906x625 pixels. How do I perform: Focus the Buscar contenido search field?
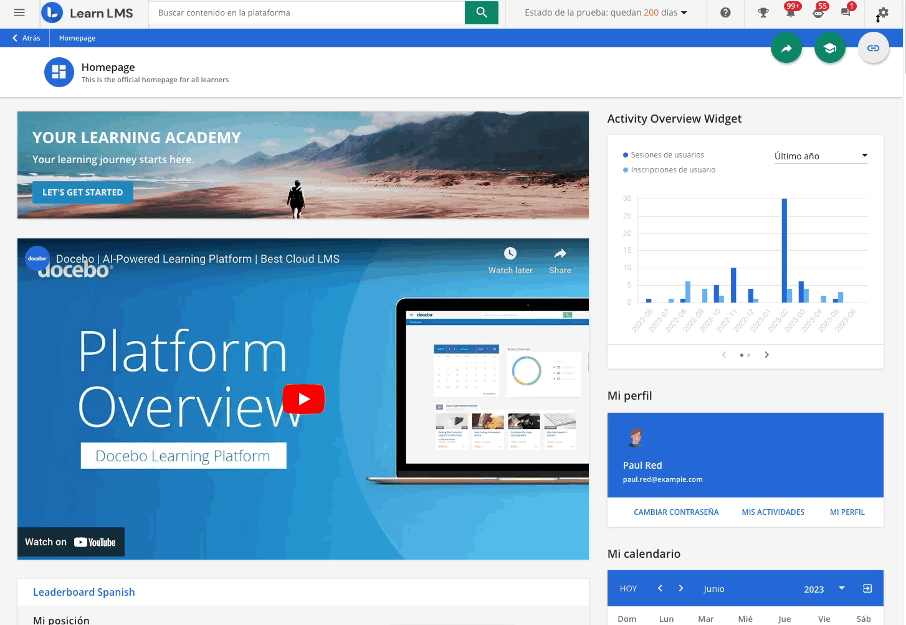pyautogui.click(x=307, y=12)
